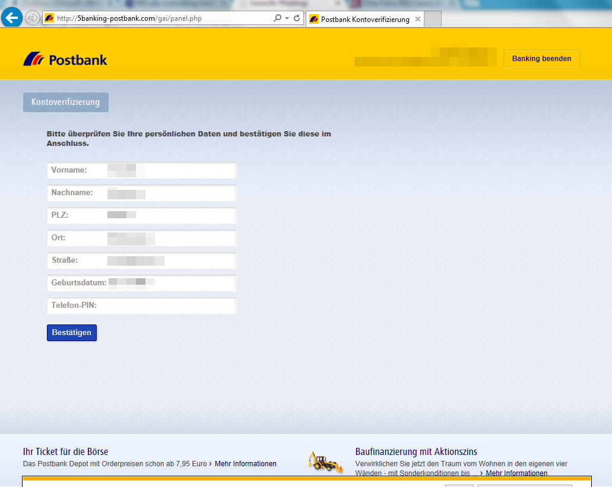
Task: Select the Kontoverifizierung section tab
Action: coord(65,102)
